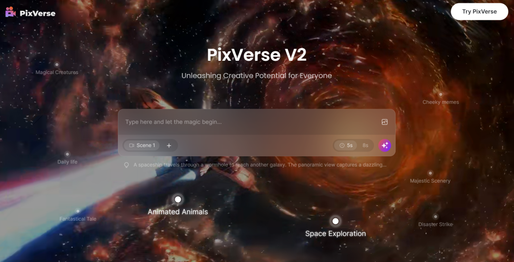Open the Scene 1 tab
Image resolution: width=514 pixels, height=262 pixels.
[142, 145]
